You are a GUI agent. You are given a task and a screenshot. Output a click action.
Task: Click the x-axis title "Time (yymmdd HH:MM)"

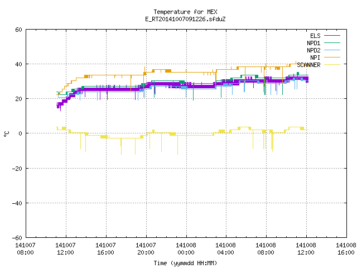[185, 263]
